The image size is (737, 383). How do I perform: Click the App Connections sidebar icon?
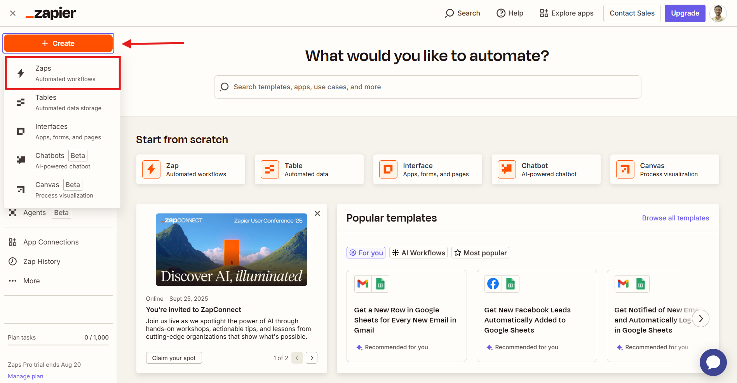point(13,242)
